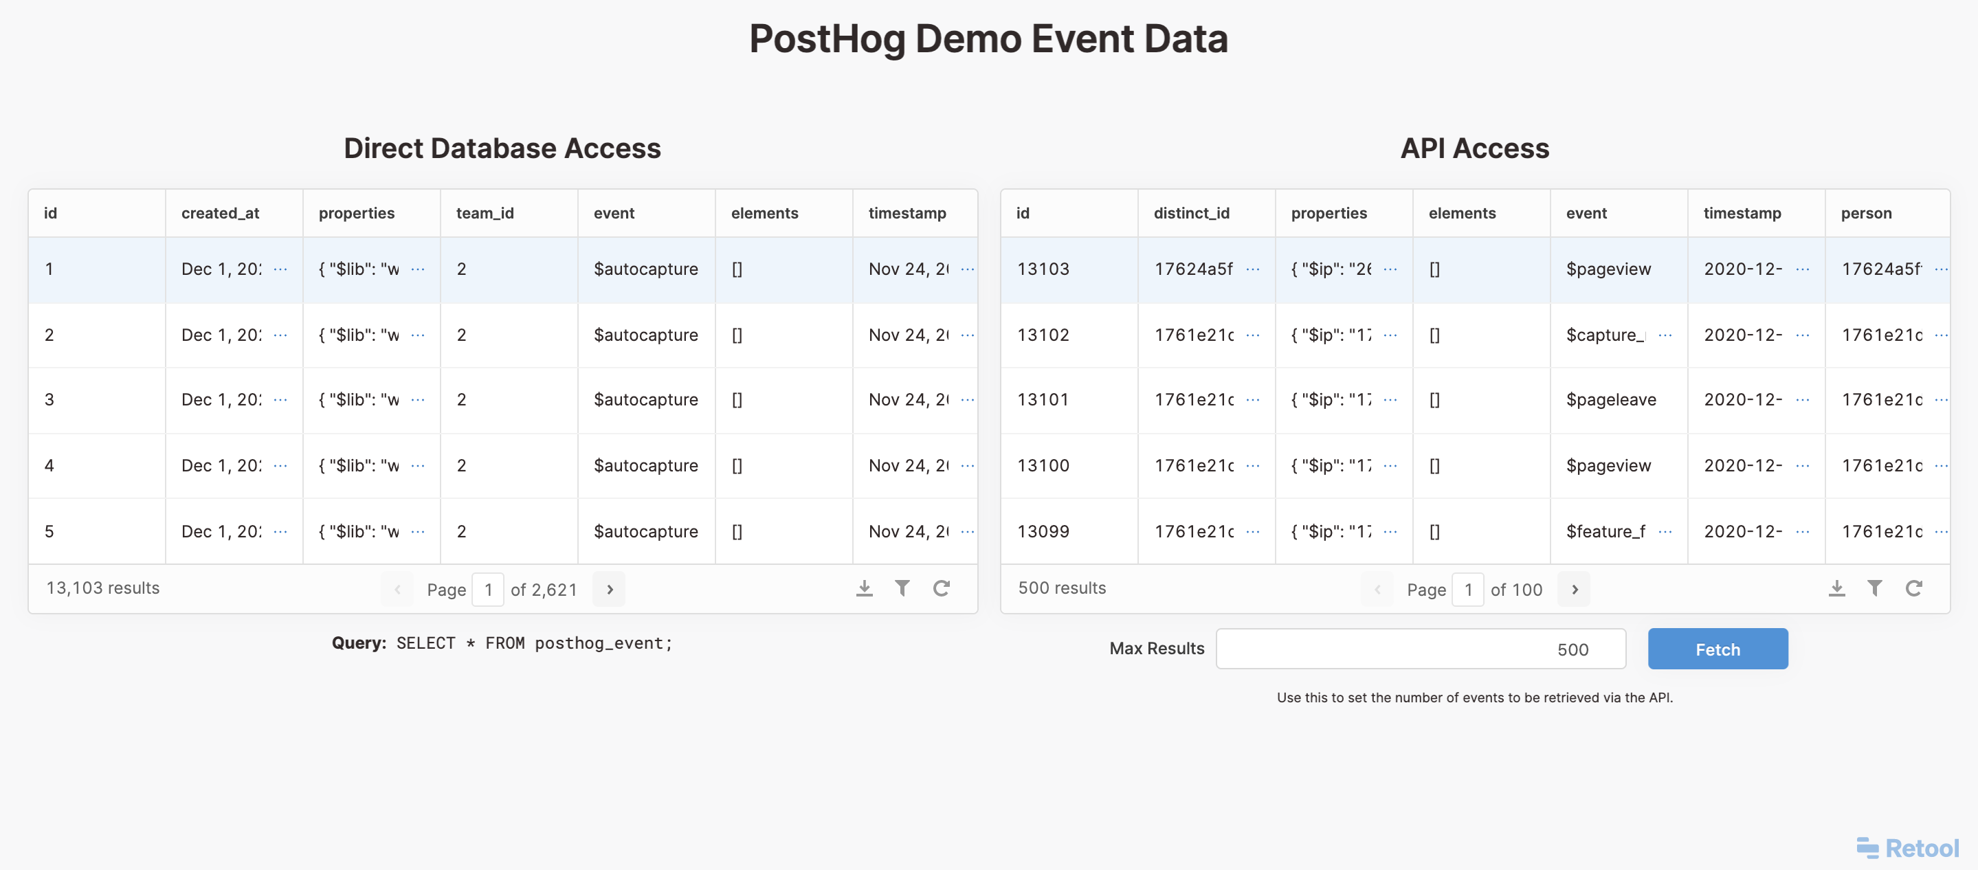
Task: Download the API Access results
Action: 1836,588
